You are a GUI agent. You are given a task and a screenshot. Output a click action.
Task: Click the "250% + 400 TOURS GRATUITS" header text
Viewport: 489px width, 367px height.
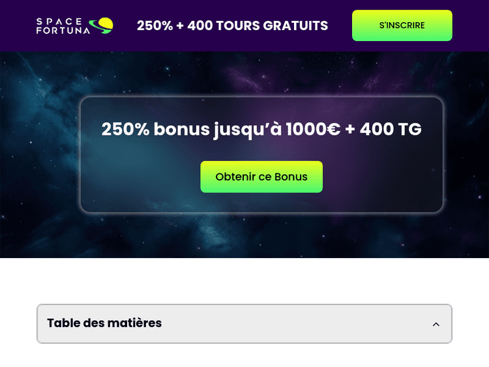[x=232, y=26]
